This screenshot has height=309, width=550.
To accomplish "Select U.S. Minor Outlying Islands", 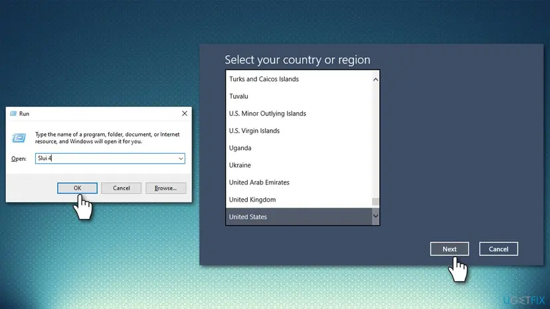I will coord(299,113).
